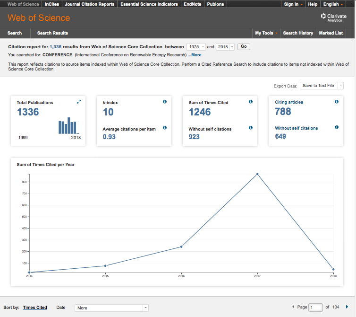Image resolution: width=356 pixels, height=317 pixels.
Task: Go to the next results page arrow
Action: (x=347, y=307)
